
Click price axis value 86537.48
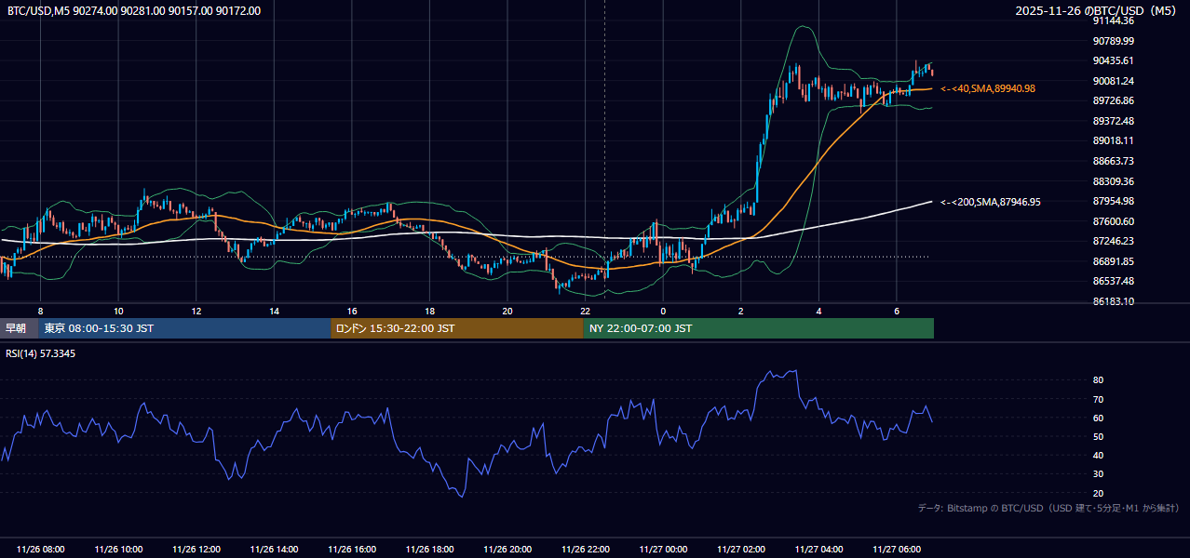point(1114,281)
